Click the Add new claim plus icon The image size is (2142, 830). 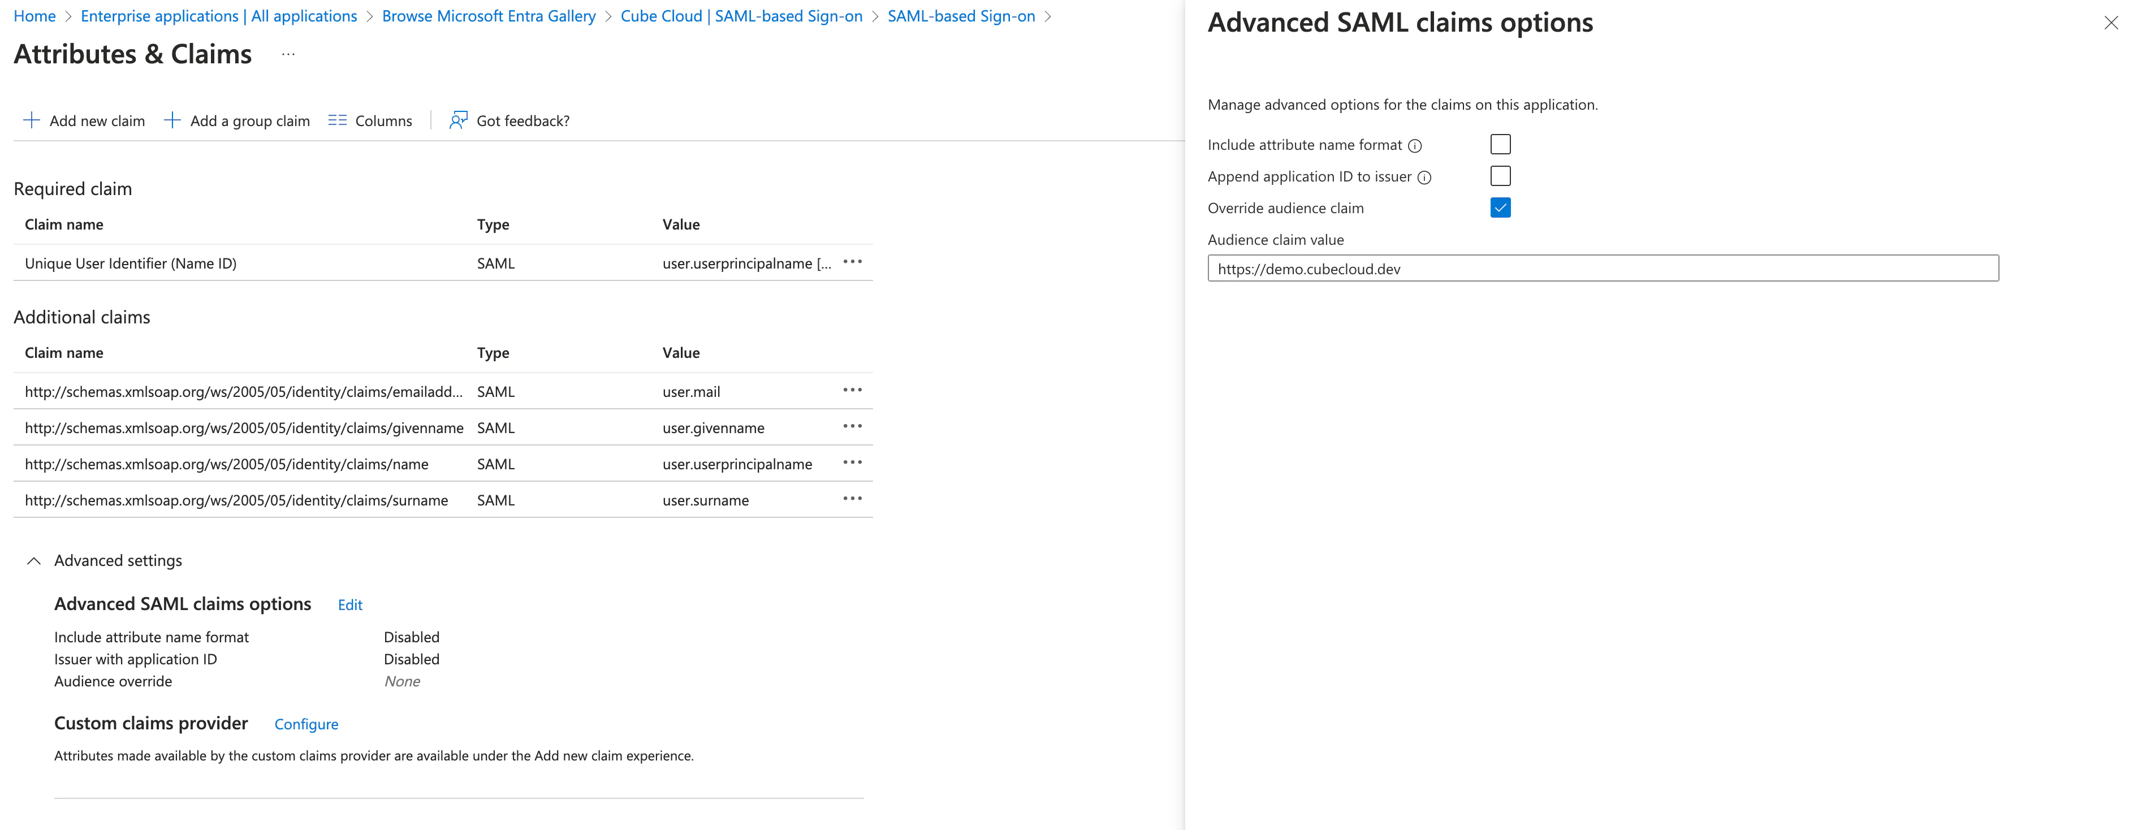point(32,120)
